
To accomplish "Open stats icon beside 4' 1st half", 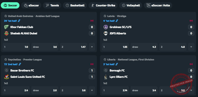I will click(x=117, y=21).
